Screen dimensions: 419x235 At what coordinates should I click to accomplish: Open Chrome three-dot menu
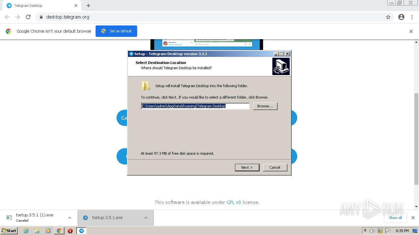(x=412, y=17)
